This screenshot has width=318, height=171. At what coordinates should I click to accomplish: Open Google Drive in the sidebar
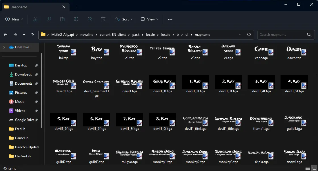pyautogui.click(x=24, y=120)
